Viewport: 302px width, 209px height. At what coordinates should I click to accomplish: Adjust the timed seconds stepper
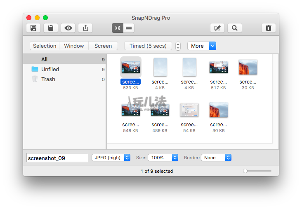coord(178,46)
